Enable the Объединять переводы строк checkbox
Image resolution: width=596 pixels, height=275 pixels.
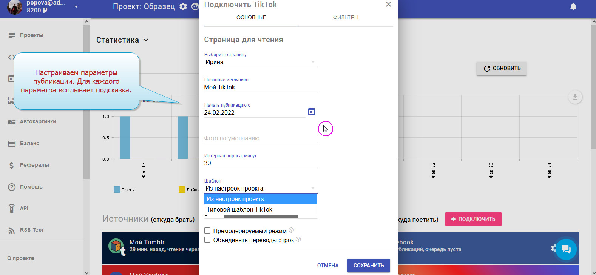point(207,240)
